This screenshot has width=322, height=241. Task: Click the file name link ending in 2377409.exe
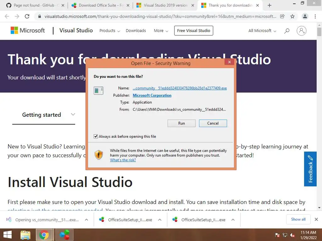tap(180, 88)
